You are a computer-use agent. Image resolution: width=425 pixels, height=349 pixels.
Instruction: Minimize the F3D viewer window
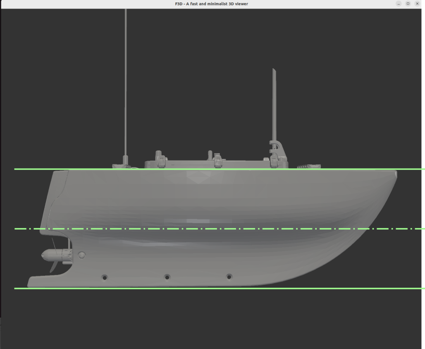(x=399, y=4)
